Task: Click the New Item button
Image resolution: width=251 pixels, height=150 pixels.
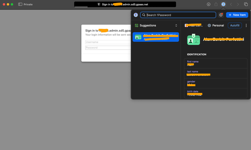Action: (237, 15)
